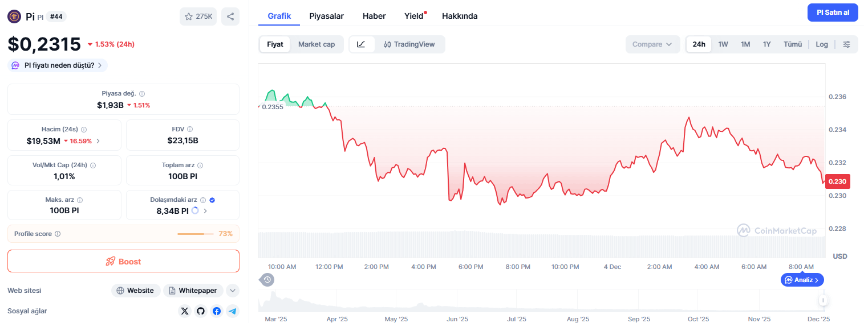This screenshot has width=864, height=323.
Task: Click the $1,93B market cap value
Action: click(x=110, y=105)
